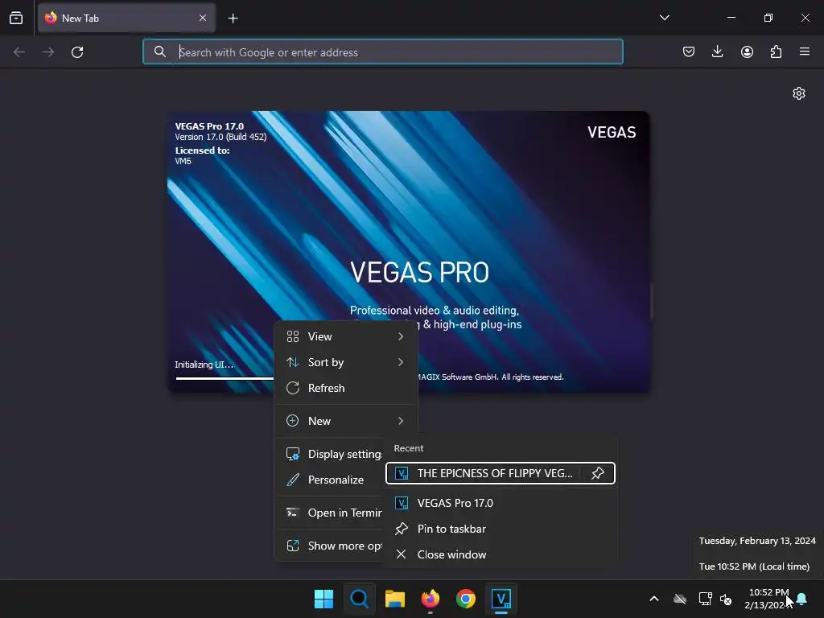
Task: Select the New Tab tab
Action: coord(126,18)
